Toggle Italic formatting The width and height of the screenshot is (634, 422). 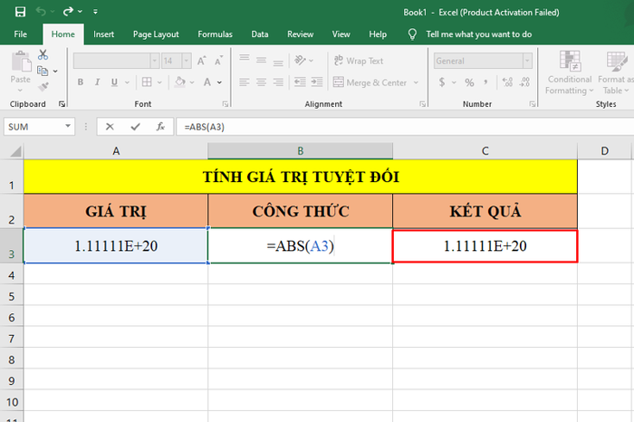[x=98, y=82]
